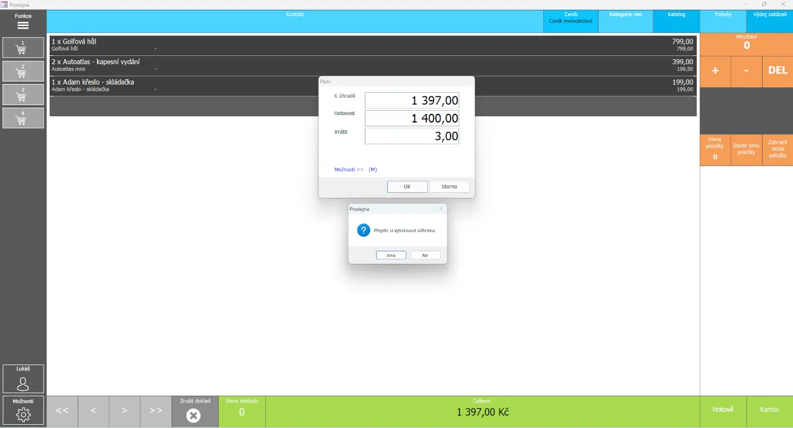Close the Prodejna print dialog
The image size is (793, 428).
[441, 209]
